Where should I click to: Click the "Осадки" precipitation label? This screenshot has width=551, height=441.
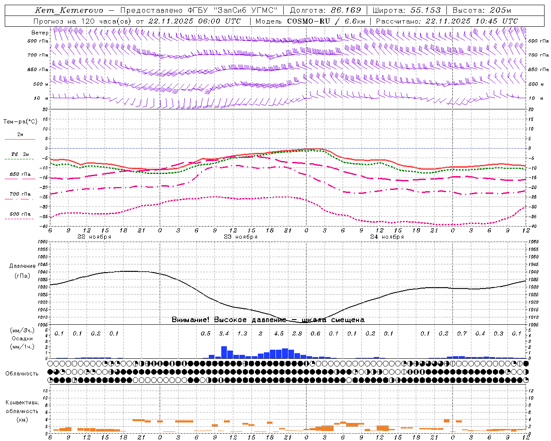(x=22, y=339)
